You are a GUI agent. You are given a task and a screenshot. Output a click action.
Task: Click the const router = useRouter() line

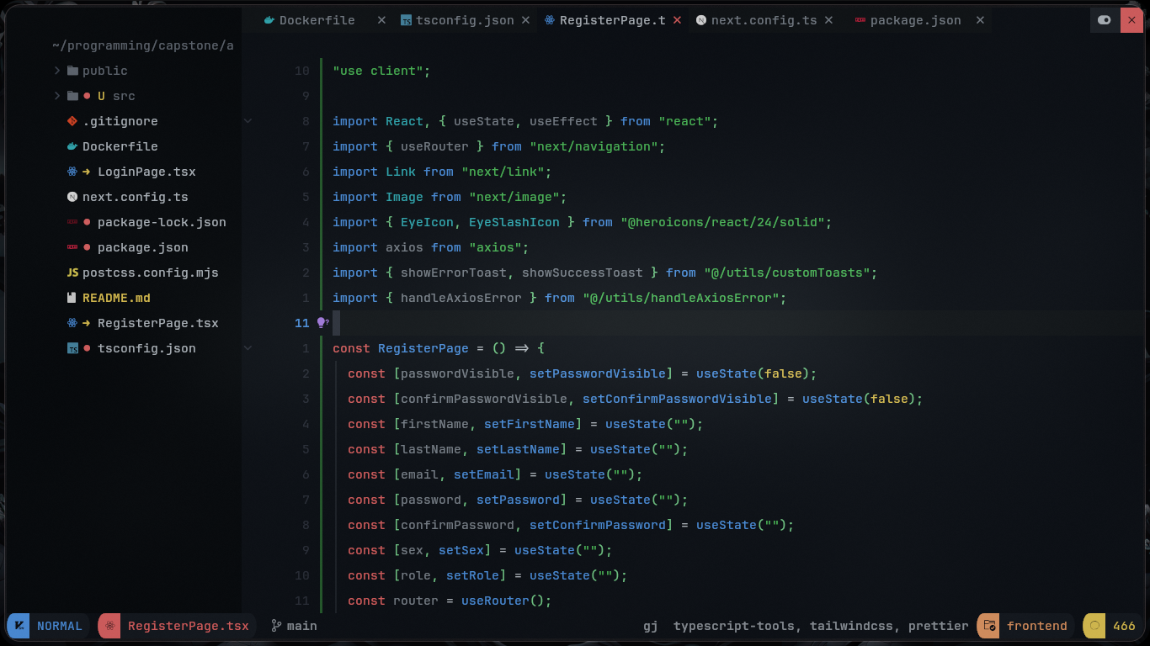click(x=450, y=601)
